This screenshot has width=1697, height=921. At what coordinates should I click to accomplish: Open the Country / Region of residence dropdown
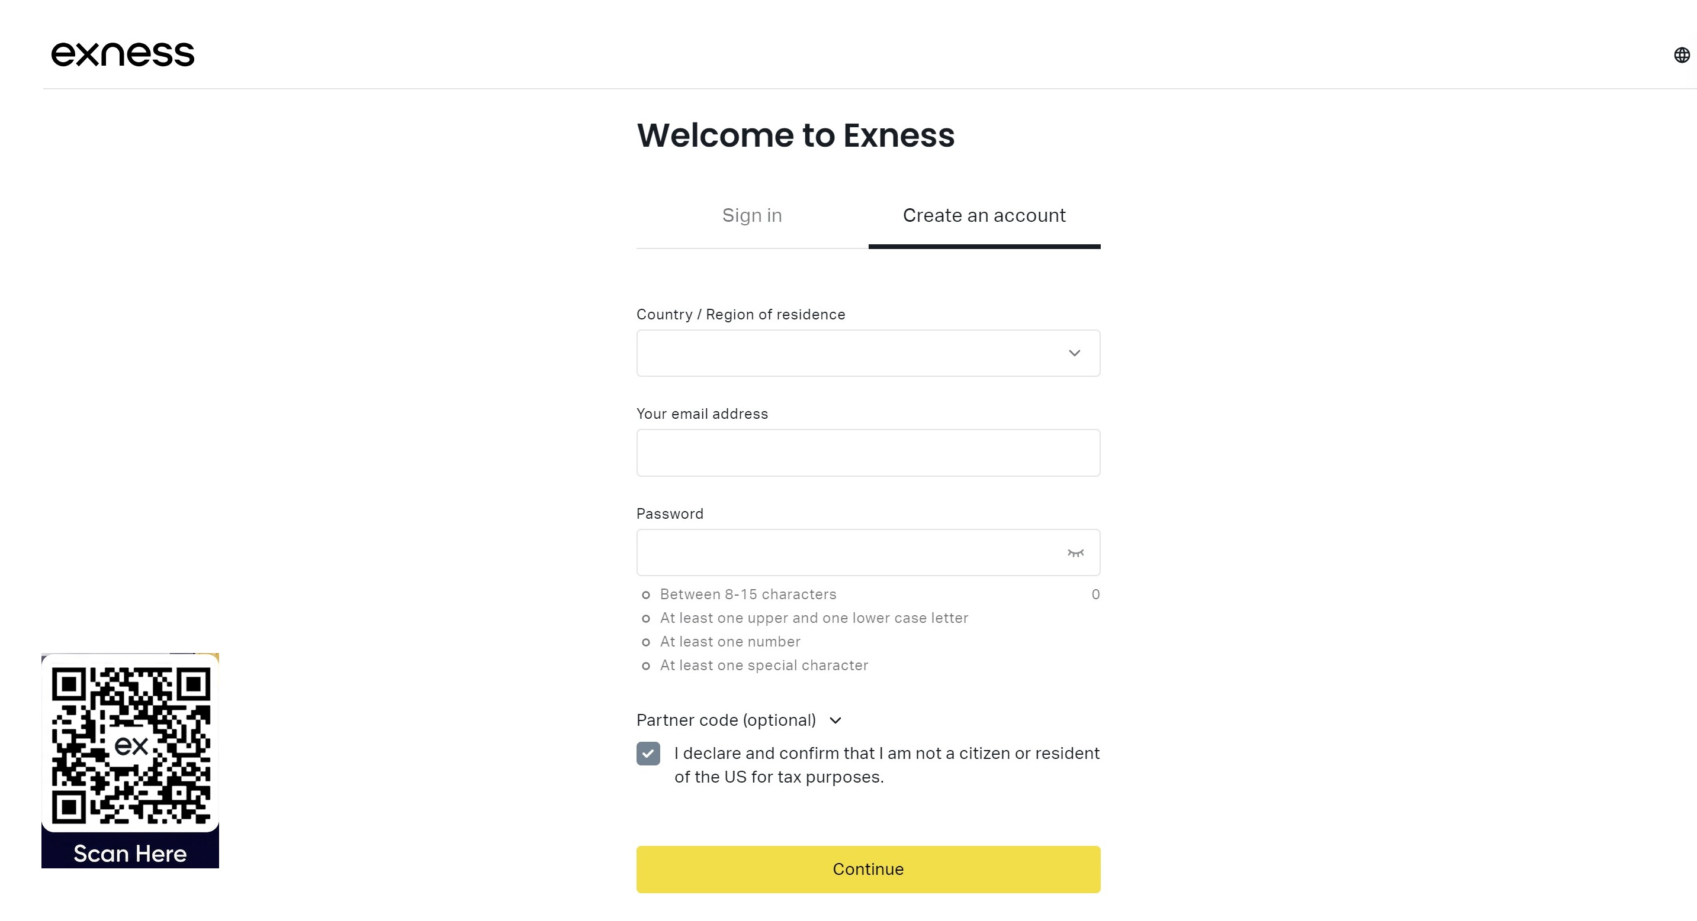(x=856, y=354)
